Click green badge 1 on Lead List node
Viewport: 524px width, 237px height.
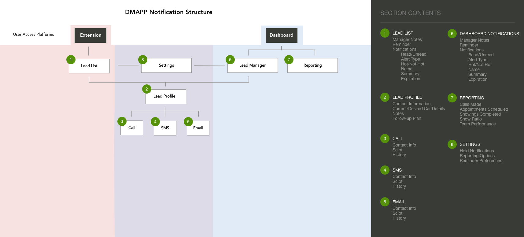[71, 60]
